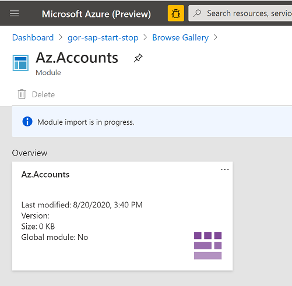Click chevron after Dashboard breadcrumb
Image resolution: width=292 pixels, height=286 pixels.
point(61,37)
